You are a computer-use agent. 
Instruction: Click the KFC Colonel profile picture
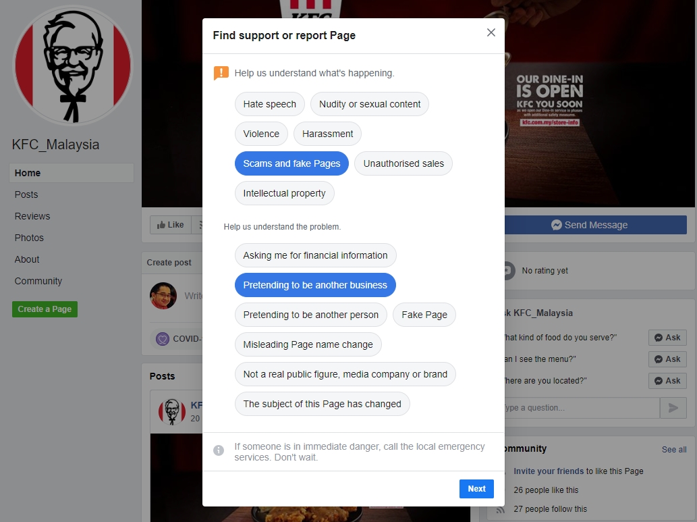click(x=72, y=65)
